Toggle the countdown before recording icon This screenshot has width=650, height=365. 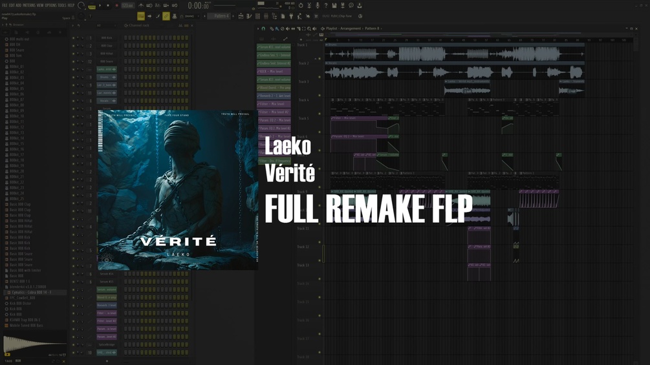click(x=158, y=5)
